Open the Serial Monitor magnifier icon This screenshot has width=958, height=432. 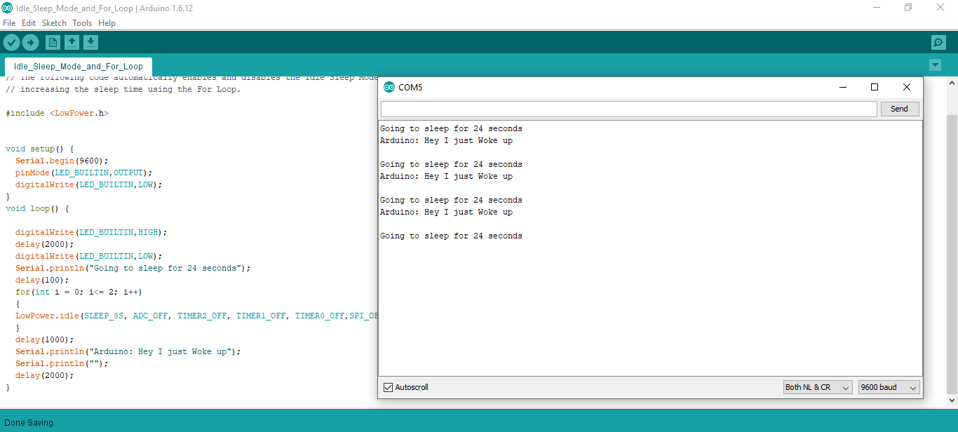tap(938, 43)
